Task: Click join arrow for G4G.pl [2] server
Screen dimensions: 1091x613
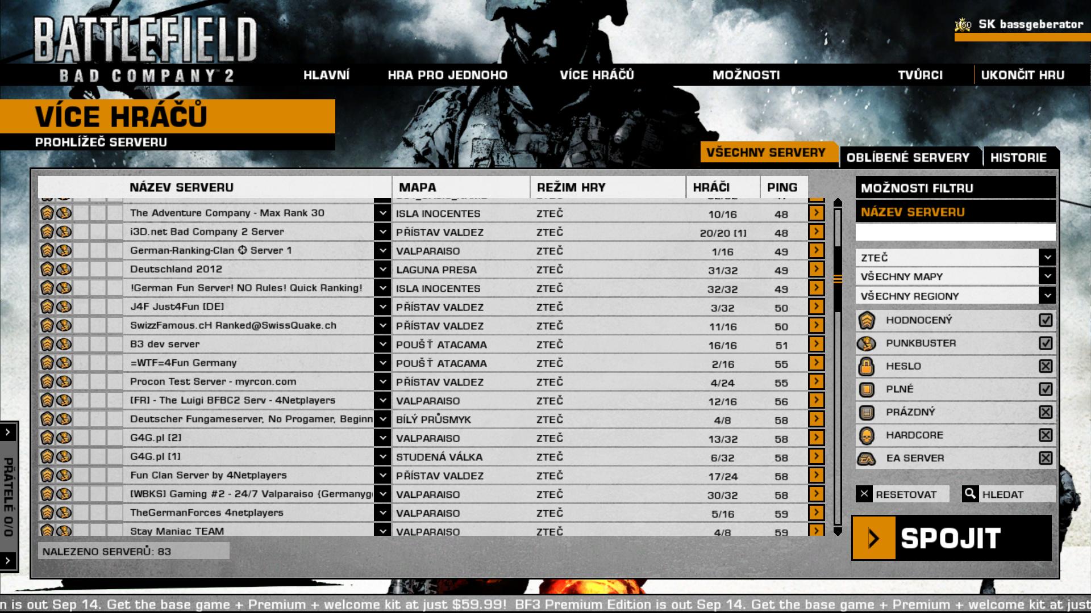Action: [816, 438]
